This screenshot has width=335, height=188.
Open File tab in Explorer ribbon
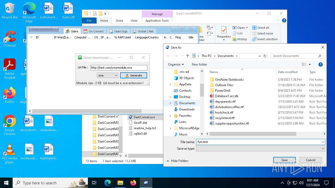tap(89, 21)
